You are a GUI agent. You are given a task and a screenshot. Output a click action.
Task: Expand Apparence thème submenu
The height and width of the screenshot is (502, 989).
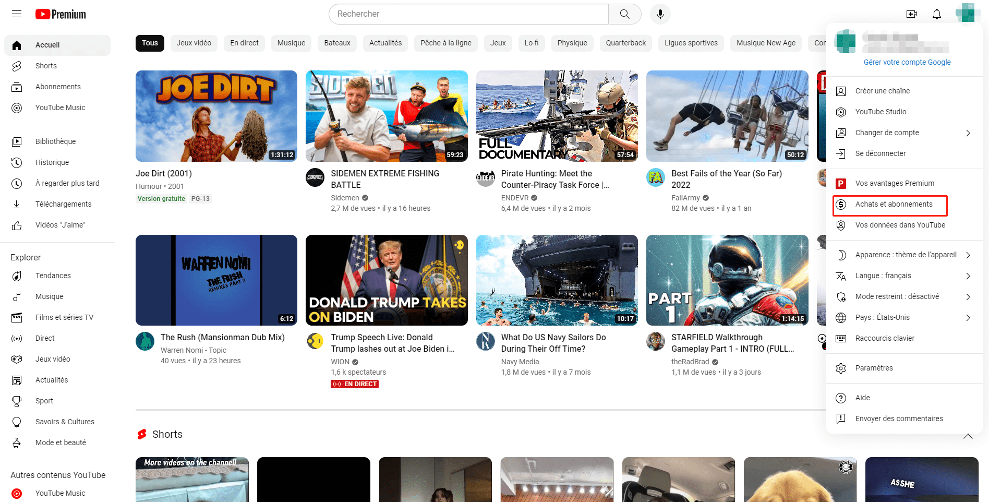click(904, 255)
